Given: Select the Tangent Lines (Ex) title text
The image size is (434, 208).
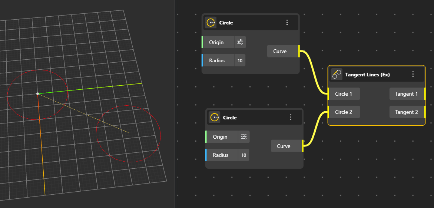Looking at the screenshot, I should click(x=368, y=75).
